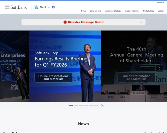The height and width of the screenshot is (133, 167).
Task: Jump to the fourth carousel indicator
Action: [x=86, y=105]
